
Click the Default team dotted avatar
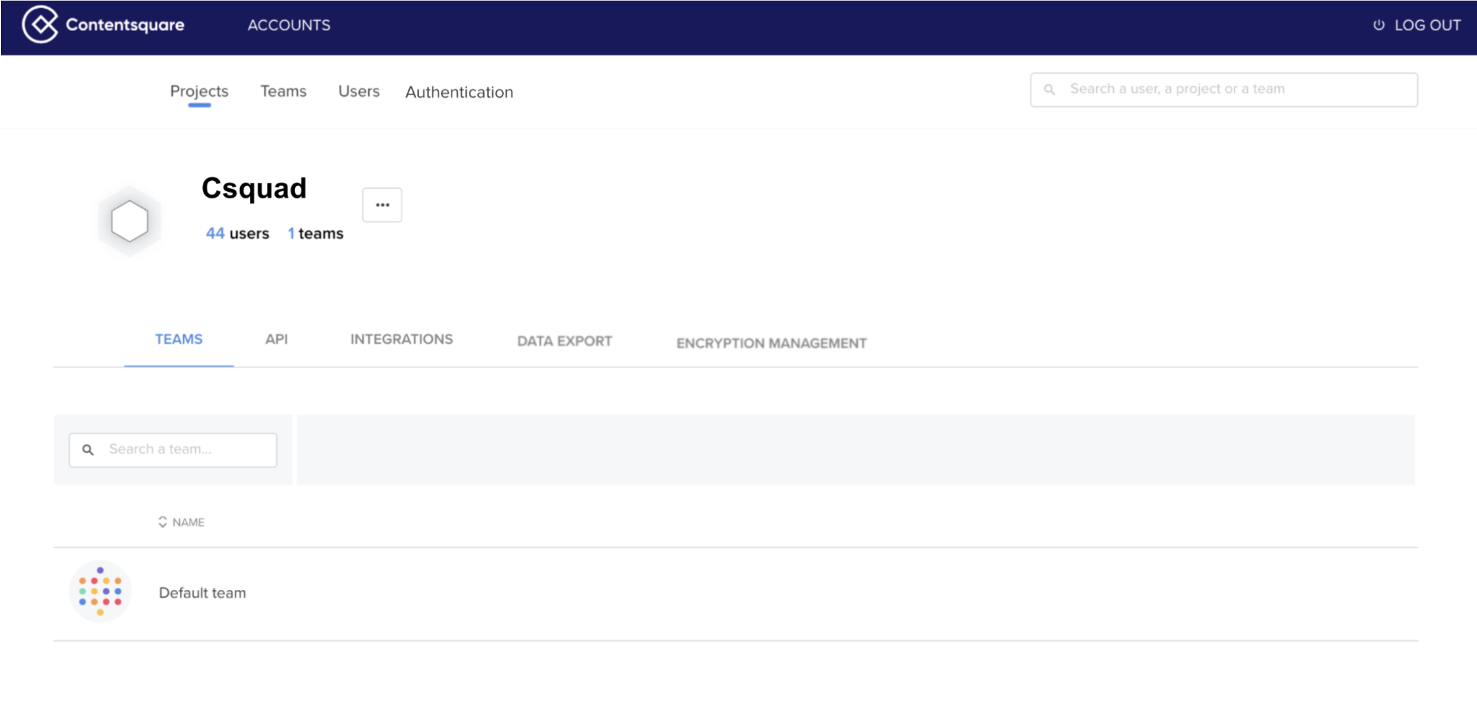coord(100,592)
